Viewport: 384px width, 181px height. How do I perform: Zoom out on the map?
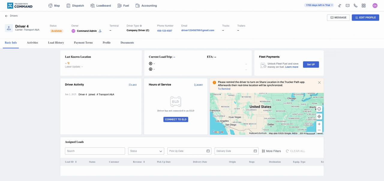point(319,130)
